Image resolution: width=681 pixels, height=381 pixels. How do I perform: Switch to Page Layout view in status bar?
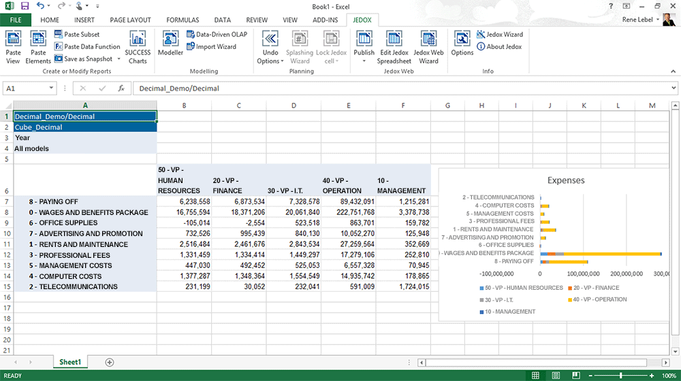556,376
